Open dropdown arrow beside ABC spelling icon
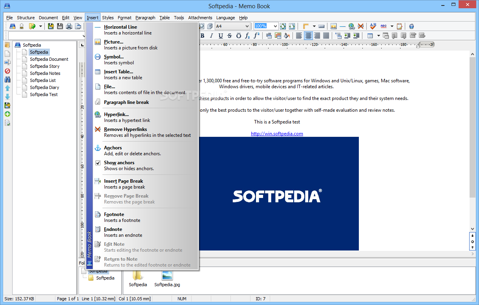 [x=392, y=26]
